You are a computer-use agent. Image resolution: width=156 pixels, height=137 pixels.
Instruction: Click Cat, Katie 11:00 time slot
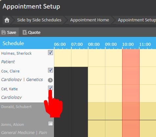(148, 93)
